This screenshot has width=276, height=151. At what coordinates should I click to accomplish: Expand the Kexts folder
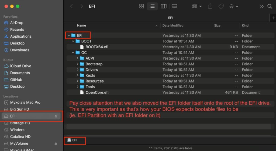pyautogui.click(x=77, y=75)
